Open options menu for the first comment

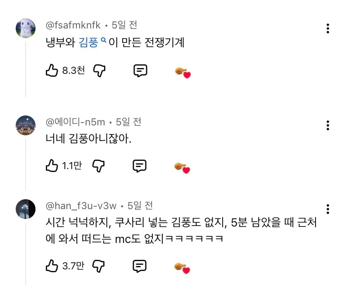[328, 28]
